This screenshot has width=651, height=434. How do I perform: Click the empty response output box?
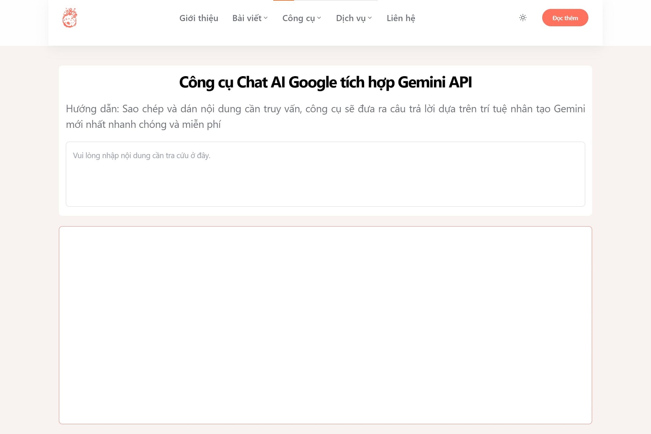[x=325, y=325]
